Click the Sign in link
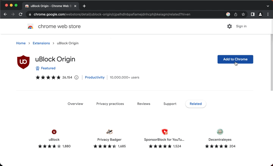 tap(241, 26)
